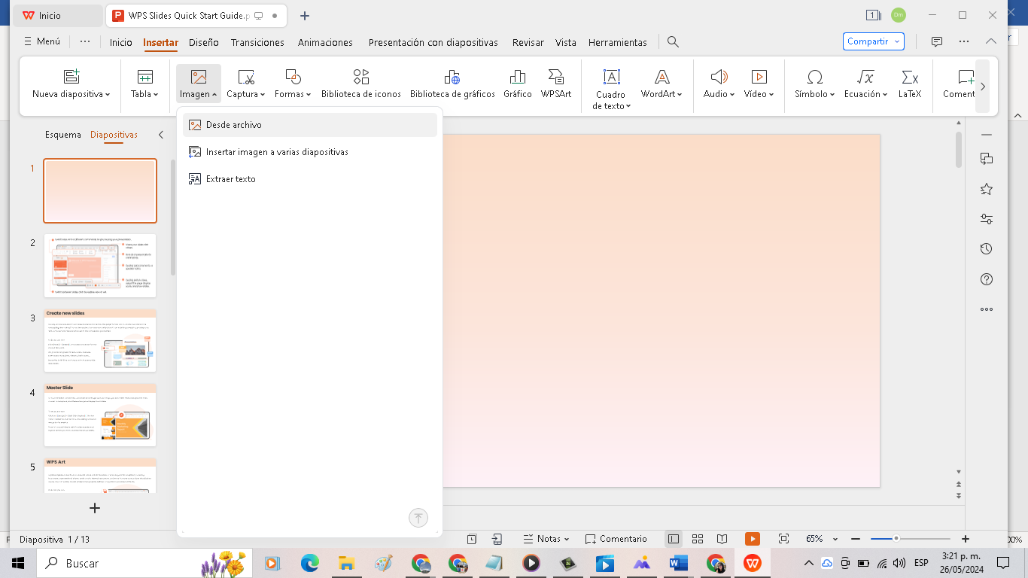
Task: Start slideshow with orange play button
Action: point(752,539)
